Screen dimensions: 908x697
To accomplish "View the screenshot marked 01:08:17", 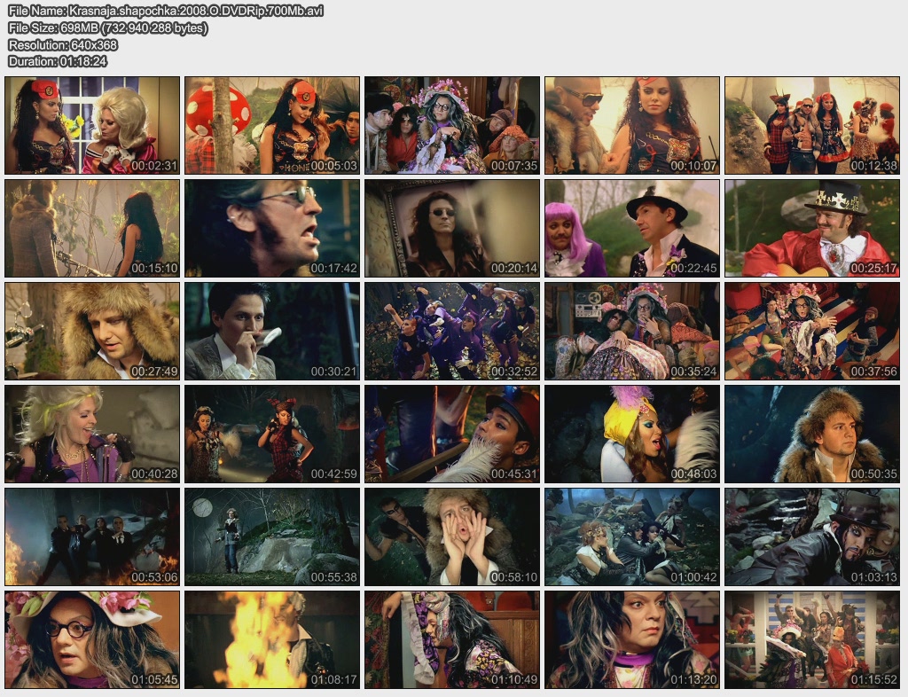I will pyautogui.click(x=272, y=639).
